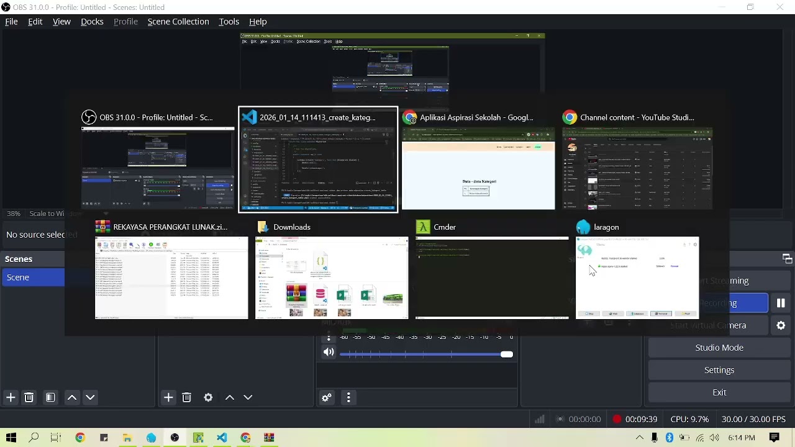This screenshot has width=795, height=447.
Task: Click the Settings button in Controls
Action: [719, 370]
